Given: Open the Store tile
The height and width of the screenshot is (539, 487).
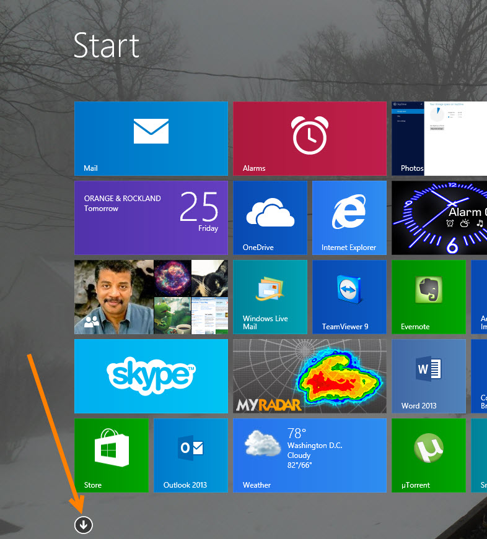Looking at the screenshot, I should [x=111, y=455].
